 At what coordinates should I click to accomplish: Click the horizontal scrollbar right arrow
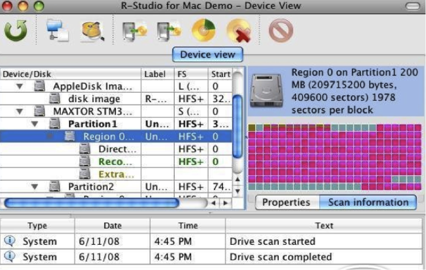(x=226, y=203)
